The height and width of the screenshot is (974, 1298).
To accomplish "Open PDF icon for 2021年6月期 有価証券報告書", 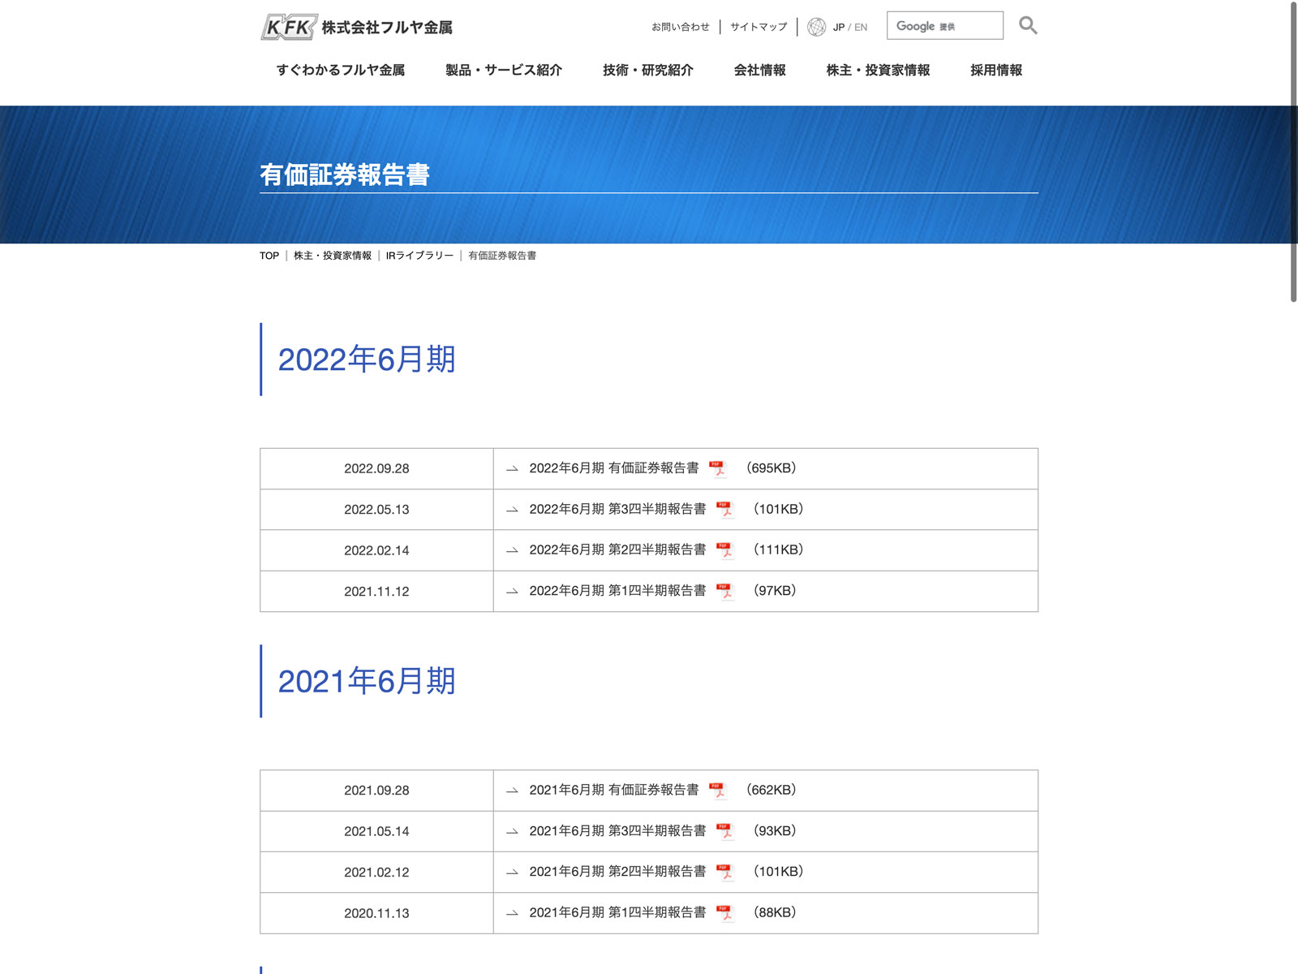I will coord(717,790).
